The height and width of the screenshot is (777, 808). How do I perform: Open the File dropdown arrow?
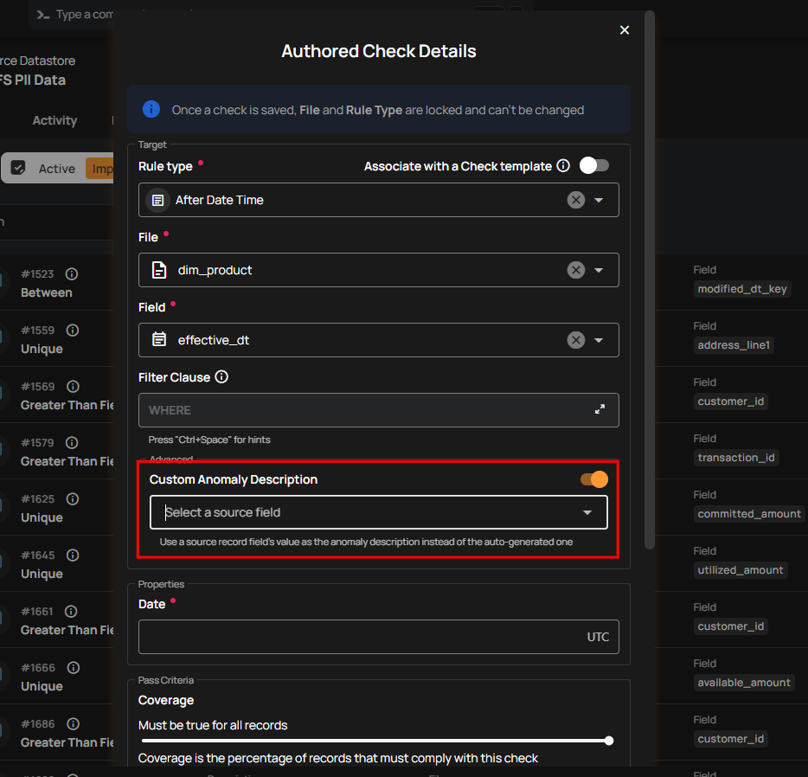coord(599,270)
